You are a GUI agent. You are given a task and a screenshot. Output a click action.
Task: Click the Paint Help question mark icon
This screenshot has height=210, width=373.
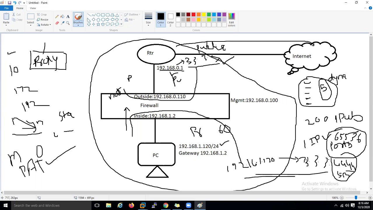(x=370, y=8)
